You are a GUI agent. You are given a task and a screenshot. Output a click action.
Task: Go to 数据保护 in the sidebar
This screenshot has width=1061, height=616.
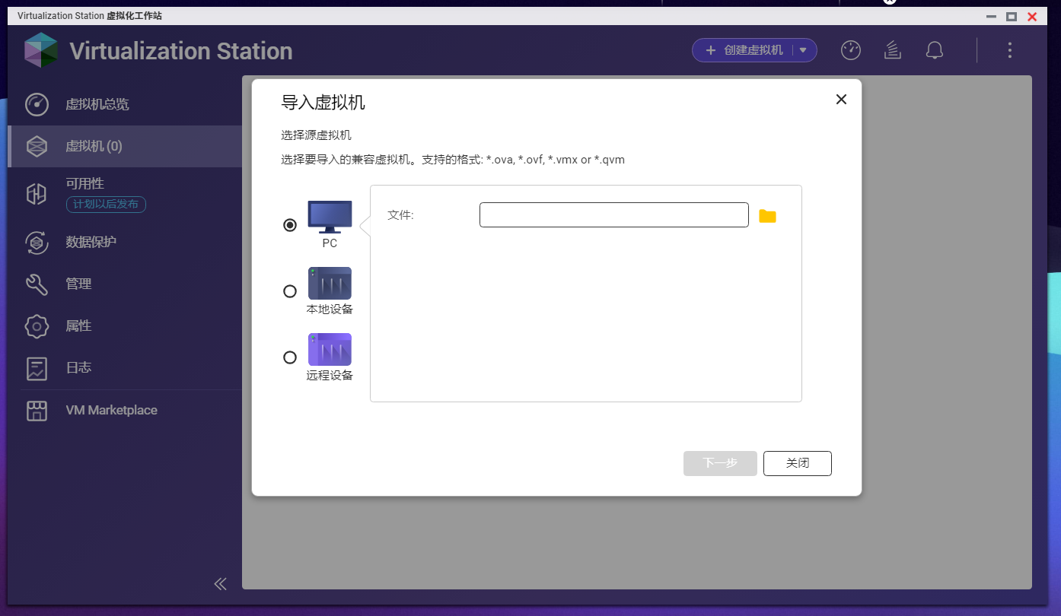click(x=91, y=242)
